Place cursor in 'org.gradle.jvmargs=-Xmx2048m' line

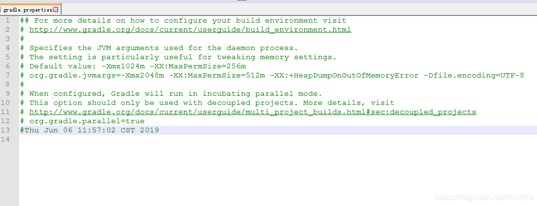click(x=272, y=76)
